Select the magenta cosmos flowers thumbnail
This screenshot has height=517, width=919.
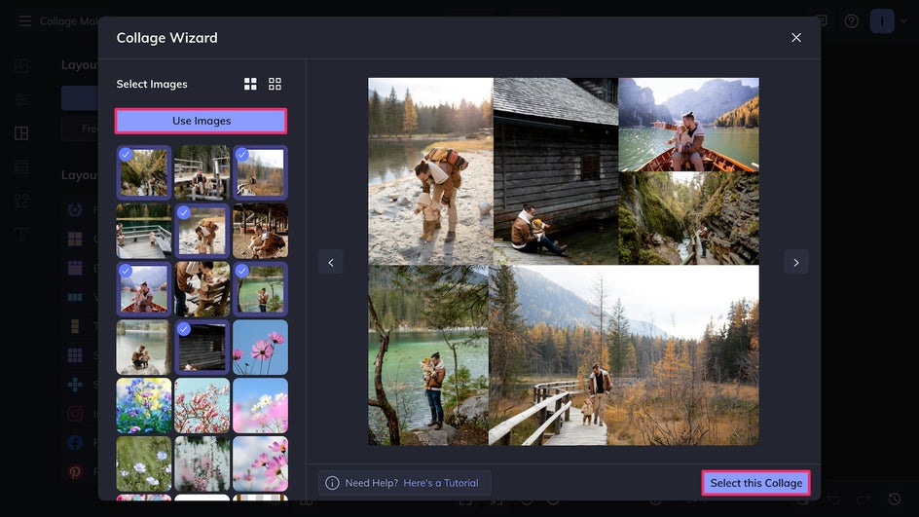260,463
